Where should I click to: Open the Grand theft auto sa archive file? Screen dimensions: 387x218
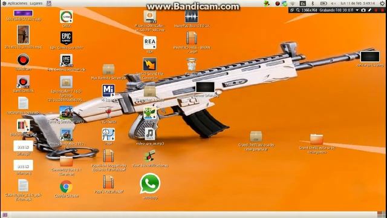coord(256,136)
